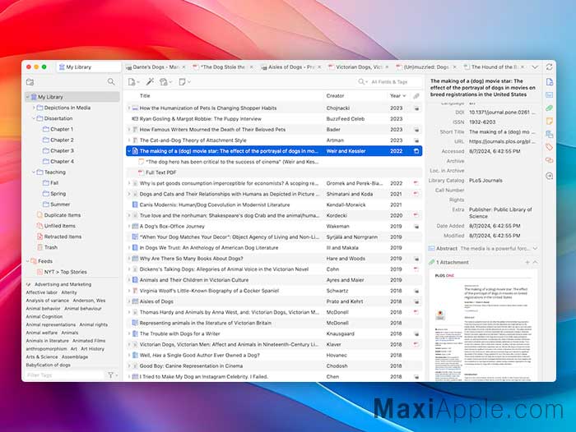Collapse the selected Weir and Kessler item

tap(129, 151)
